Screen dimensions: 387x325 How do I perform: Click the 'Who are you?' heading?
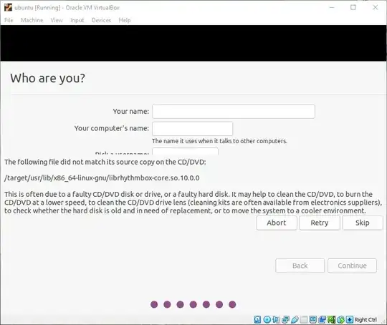(47, 78)
